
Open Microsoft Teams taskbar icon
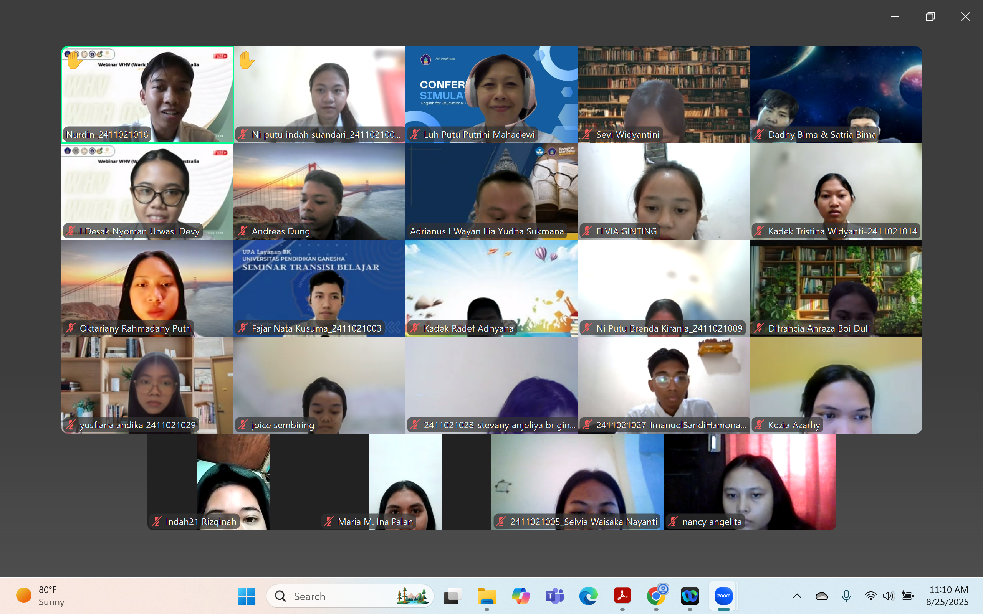click(554, 596)
